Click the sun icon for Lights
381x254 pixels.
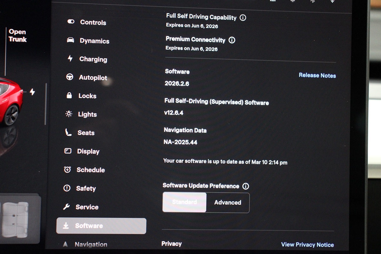pyautogui.click(x=69, y=114)
